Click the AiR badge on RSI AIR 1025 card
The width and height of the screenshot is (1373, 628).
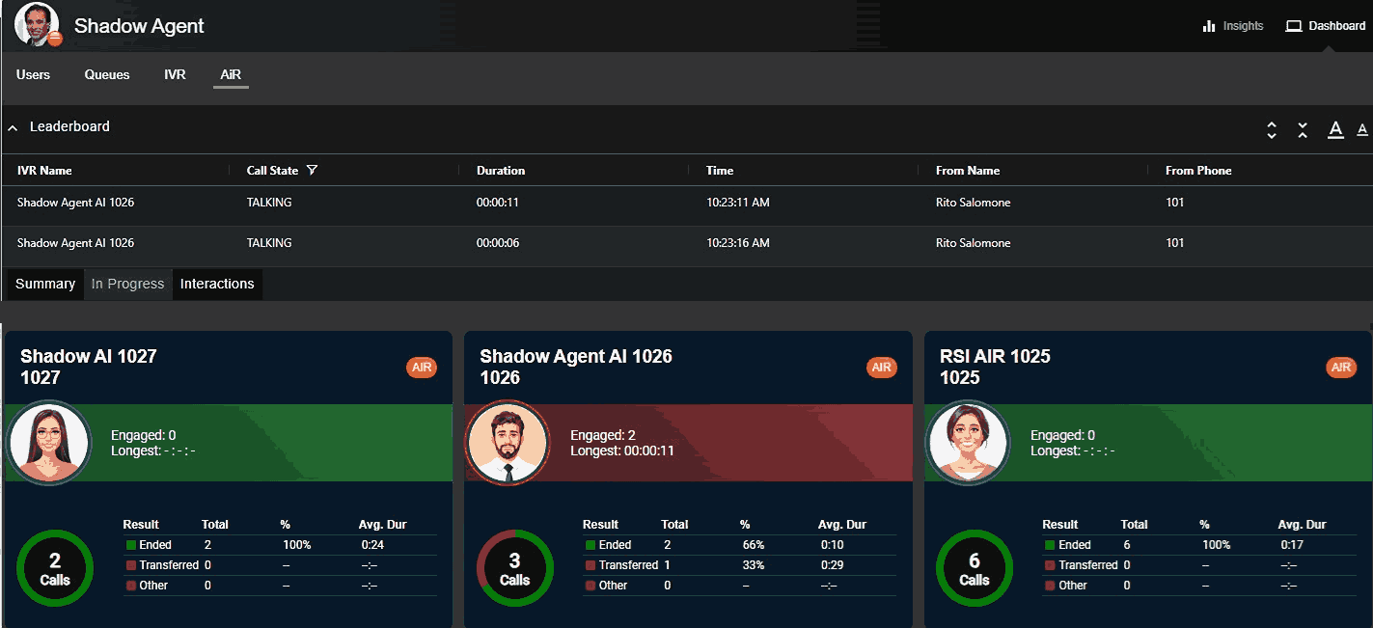(x=1340, y=368)
